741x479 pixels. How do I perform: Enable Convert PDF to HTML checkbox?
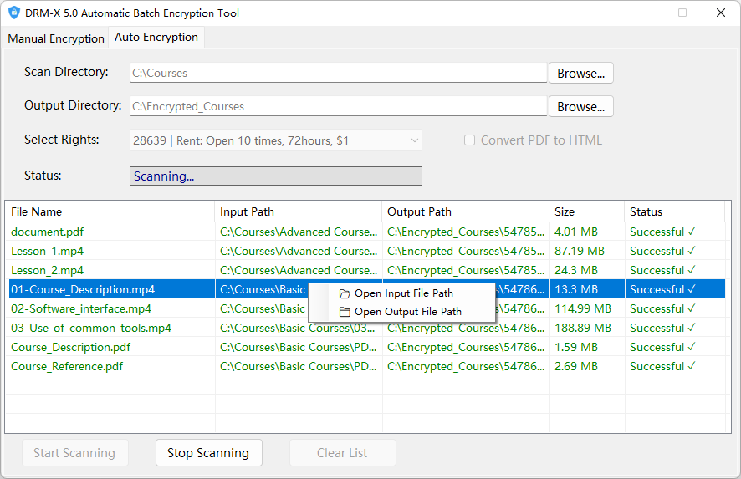coord(469,140)
